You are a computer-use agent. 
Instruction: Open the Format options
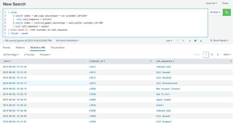click(29, 55)
